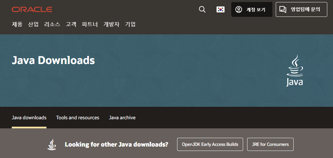The image size is (333, 158).
Task: Open OpenJDK Early Access Builds
Action: coord(210,145)
